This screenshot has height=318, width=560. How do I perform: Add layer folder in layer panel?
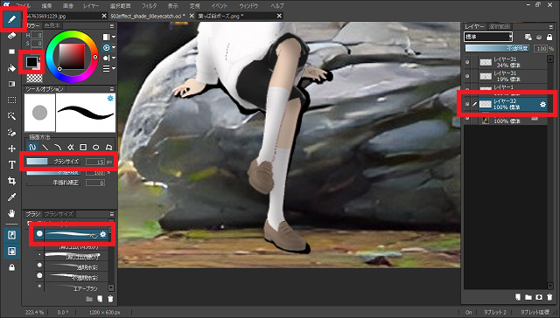[x=528, y=297]
